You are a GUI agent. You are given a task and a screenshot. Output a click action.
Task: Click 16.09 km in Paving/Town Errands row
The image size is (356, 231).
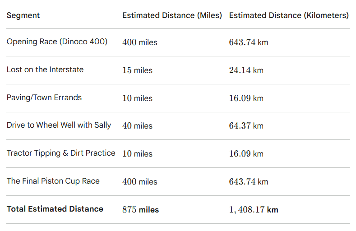[246, 98]
